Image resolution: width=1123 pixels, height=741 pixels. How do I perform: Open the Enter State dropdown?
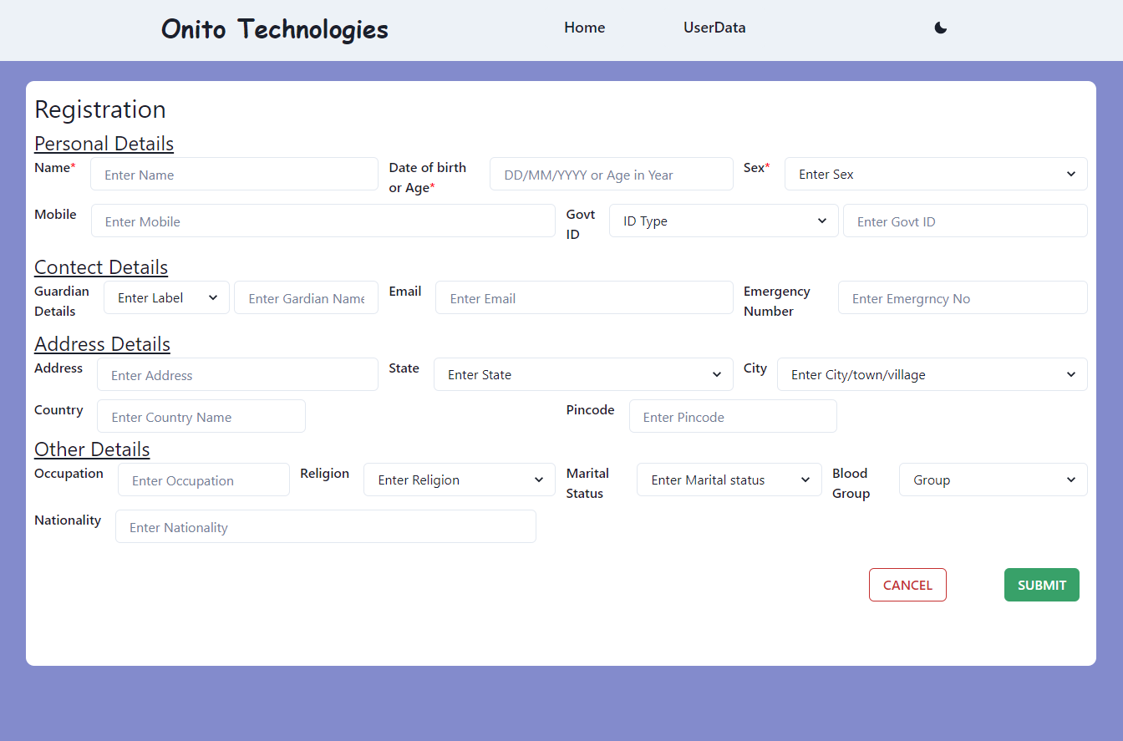[582, 374]
